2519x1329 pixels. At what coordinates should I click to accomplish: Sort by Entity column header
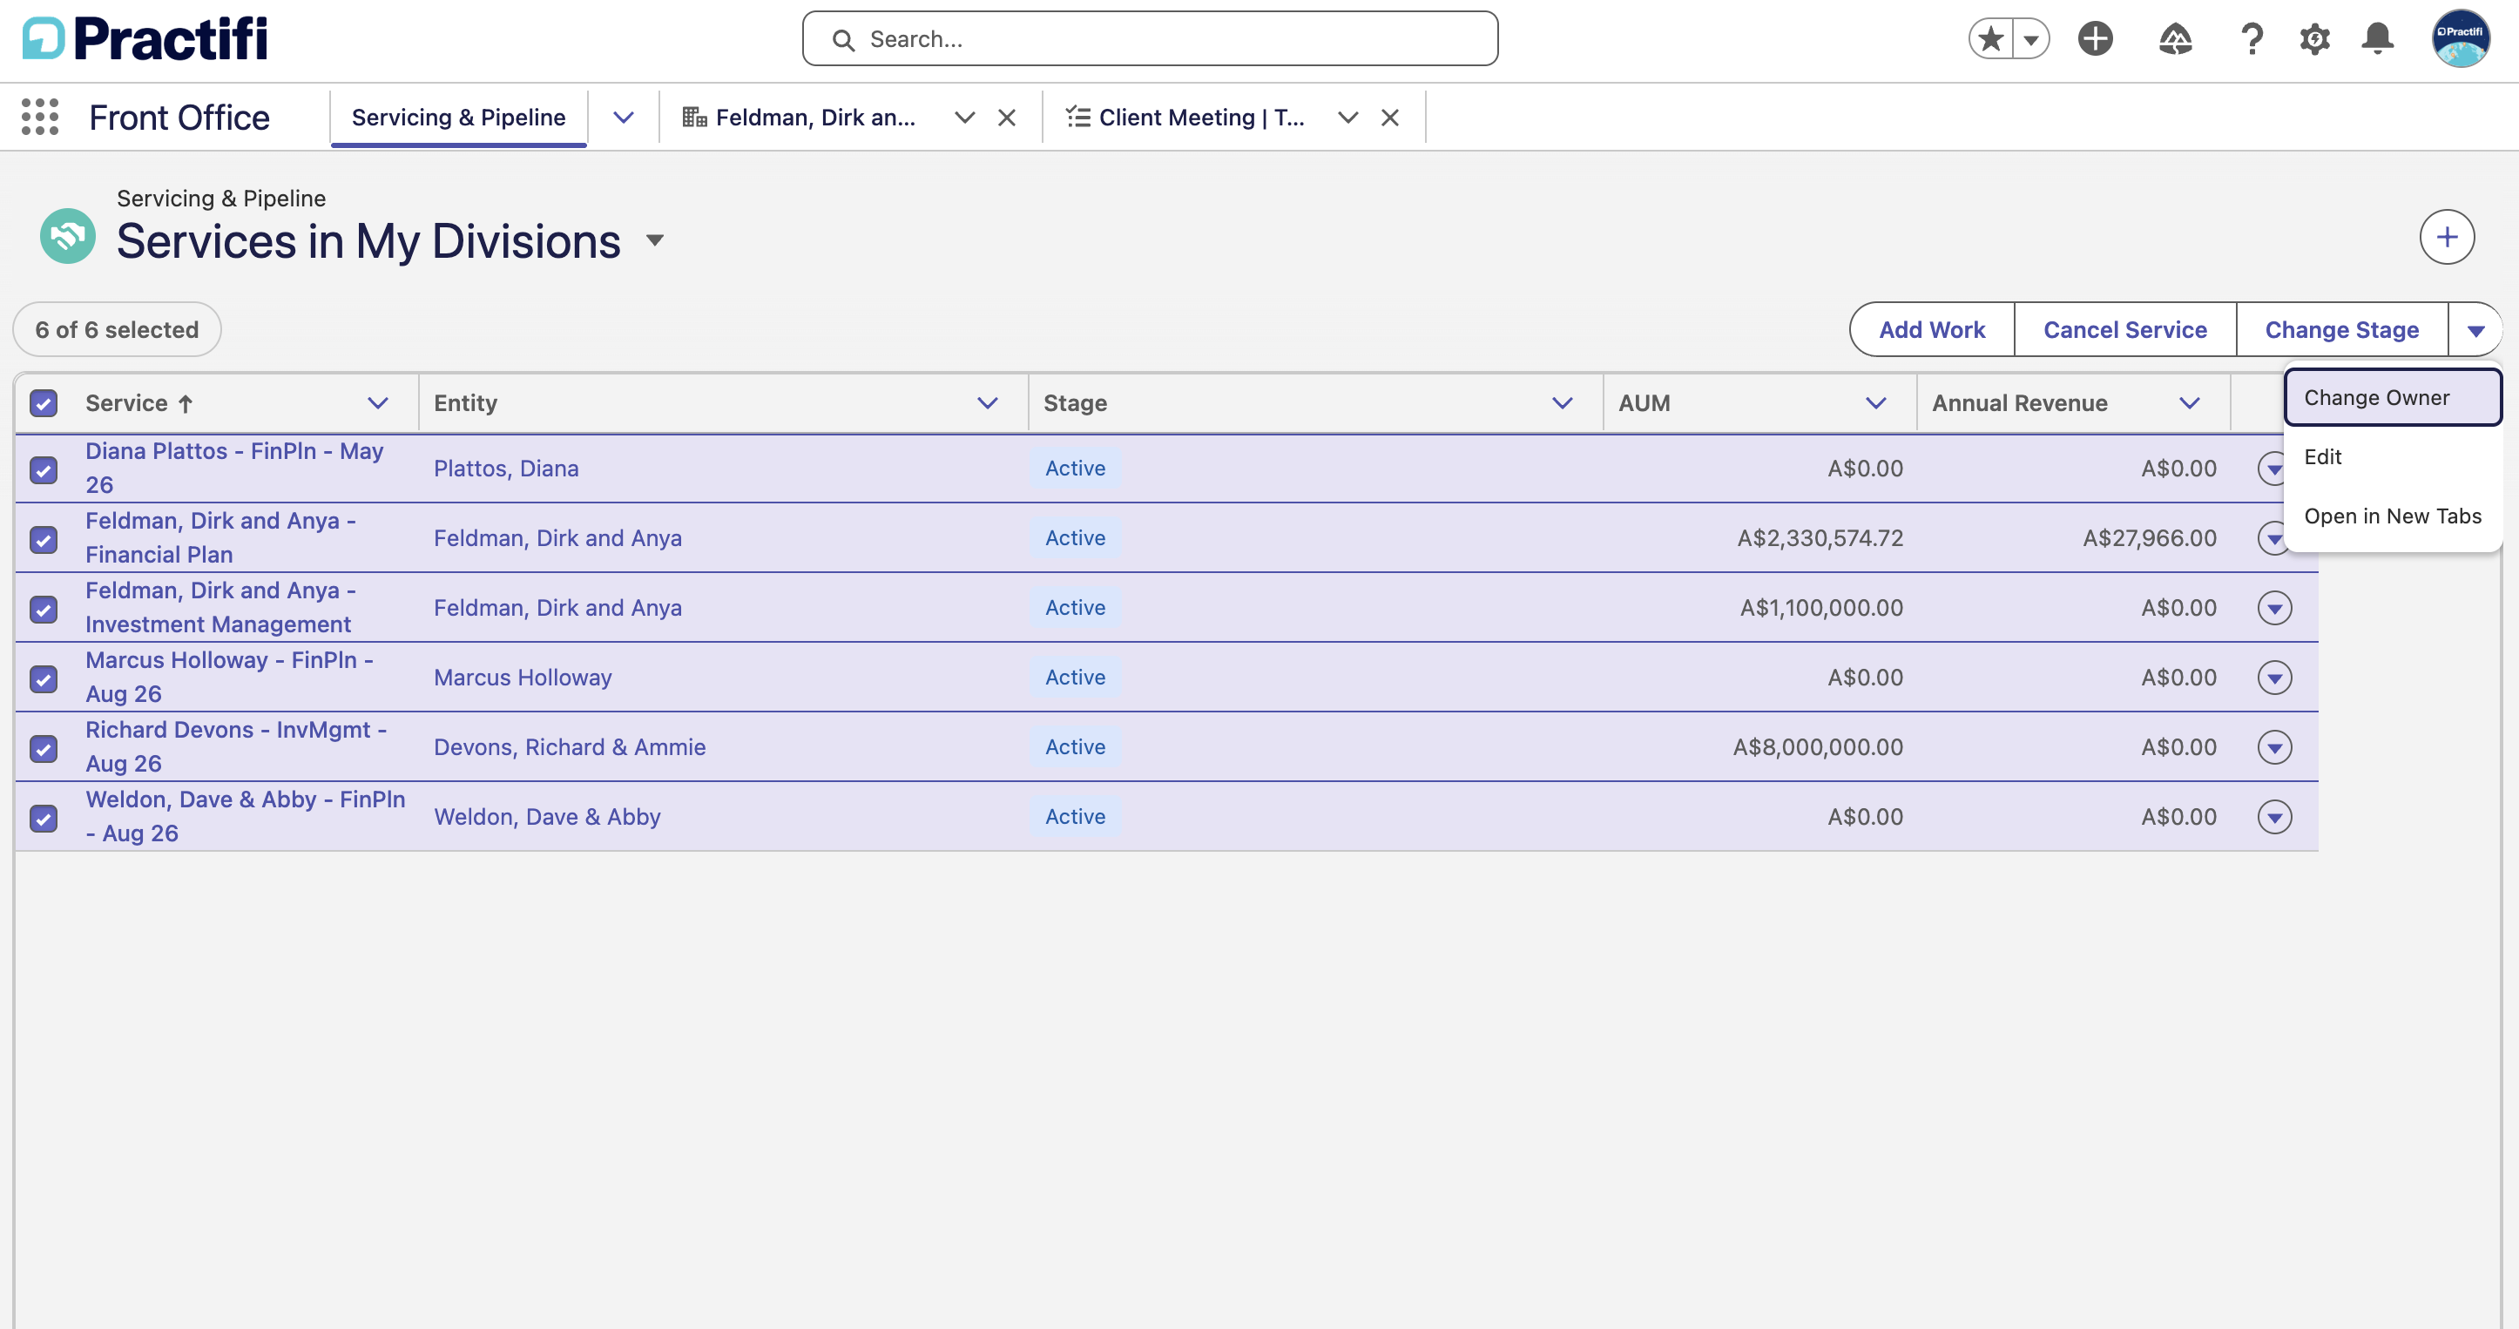[465, 403]
